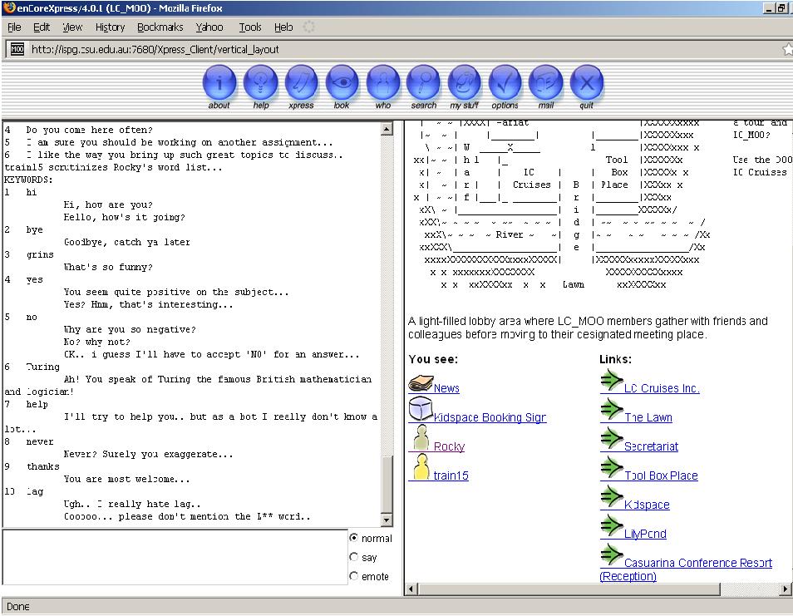Click right pane horizontal scrollbar left arrow

[411, 589]
